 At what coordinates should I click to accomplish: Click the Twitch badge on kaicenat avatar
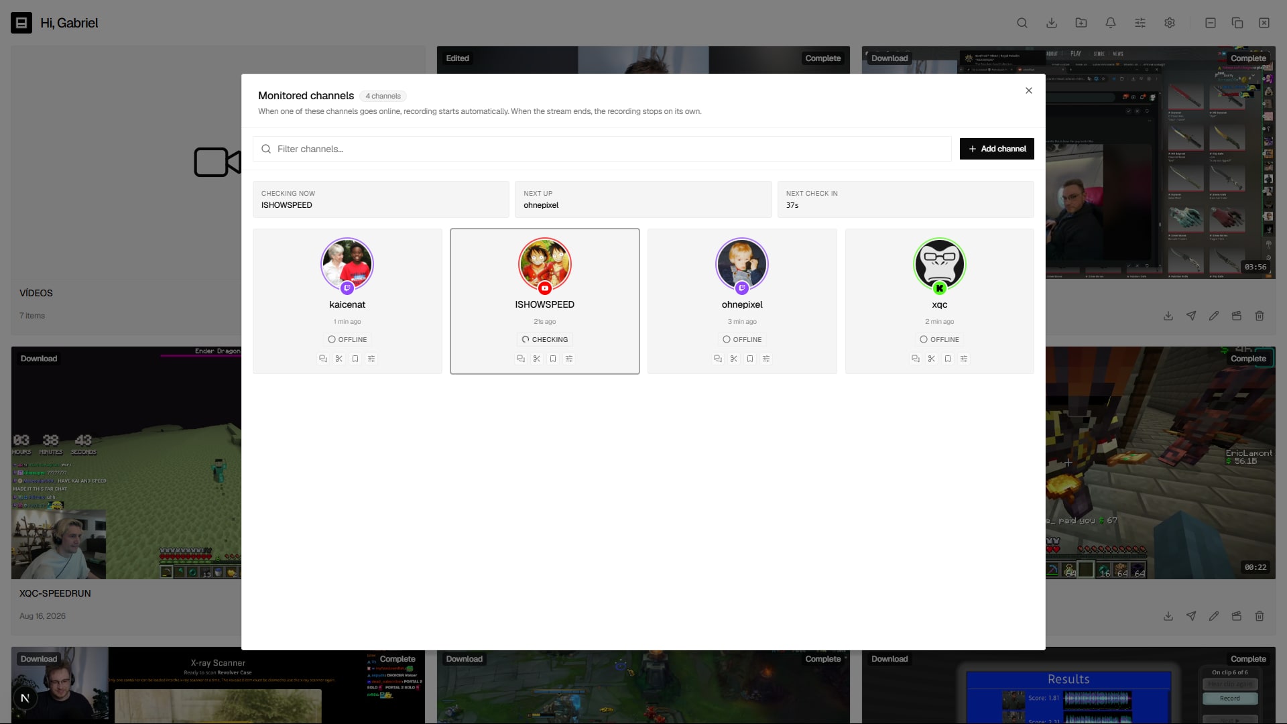point(347,288)
